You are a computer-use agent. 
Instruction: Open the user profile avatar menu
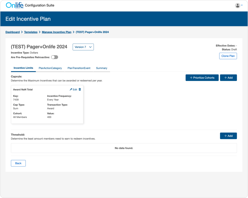pos(237,5)
